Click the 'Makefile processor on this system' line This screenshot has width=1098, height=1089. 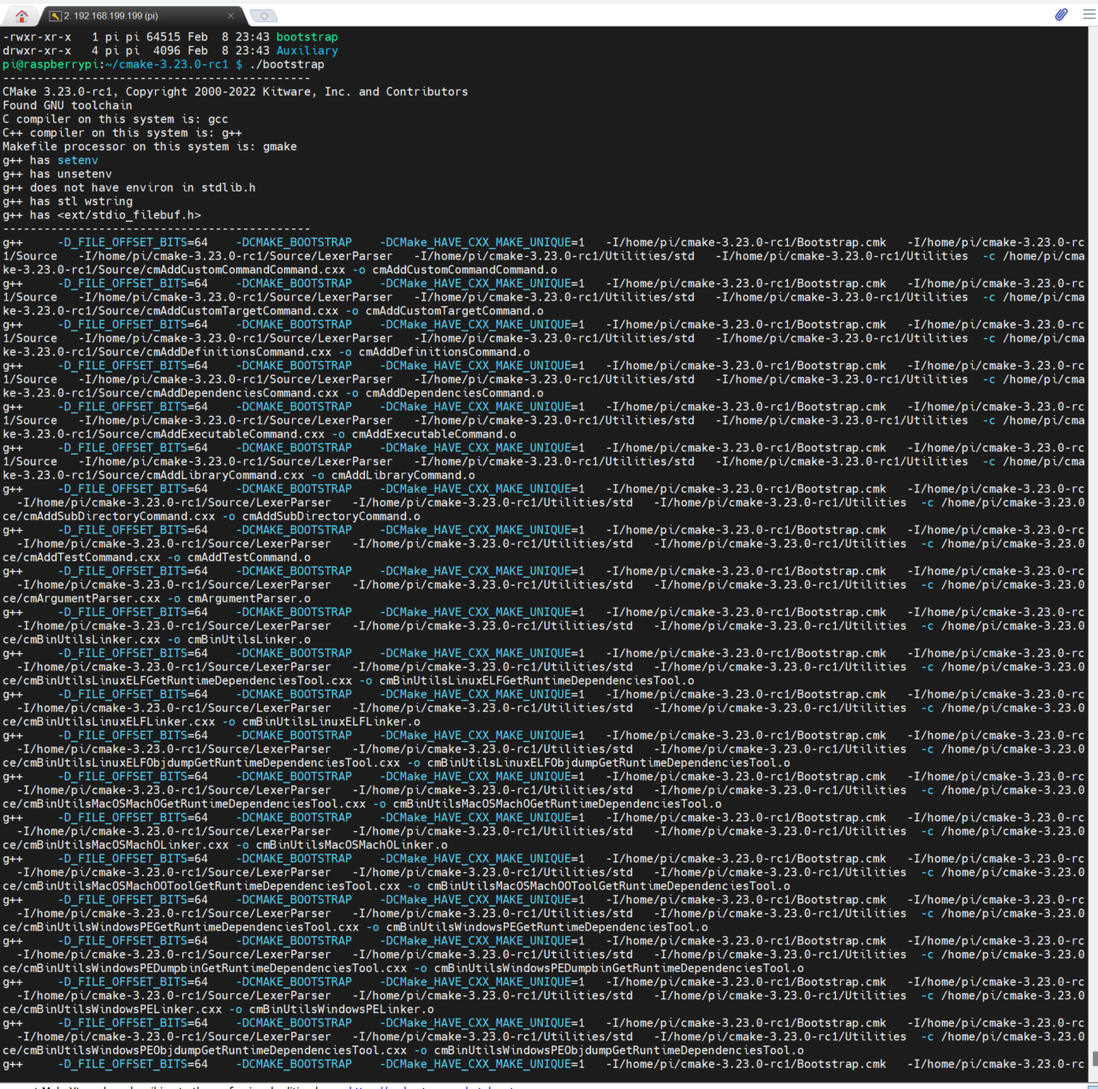[x=149, y=146]
